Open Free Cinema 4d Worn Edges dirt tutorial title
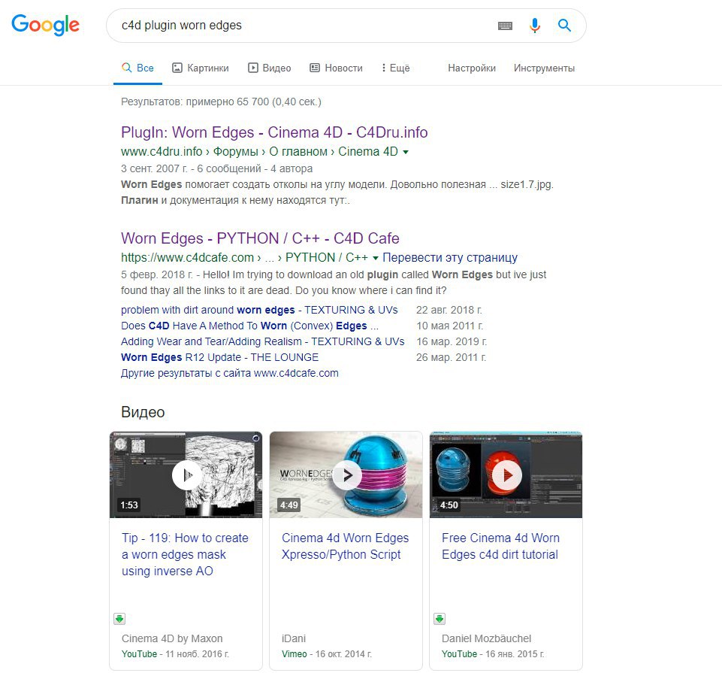722x673 pixels. coord(500,546)
